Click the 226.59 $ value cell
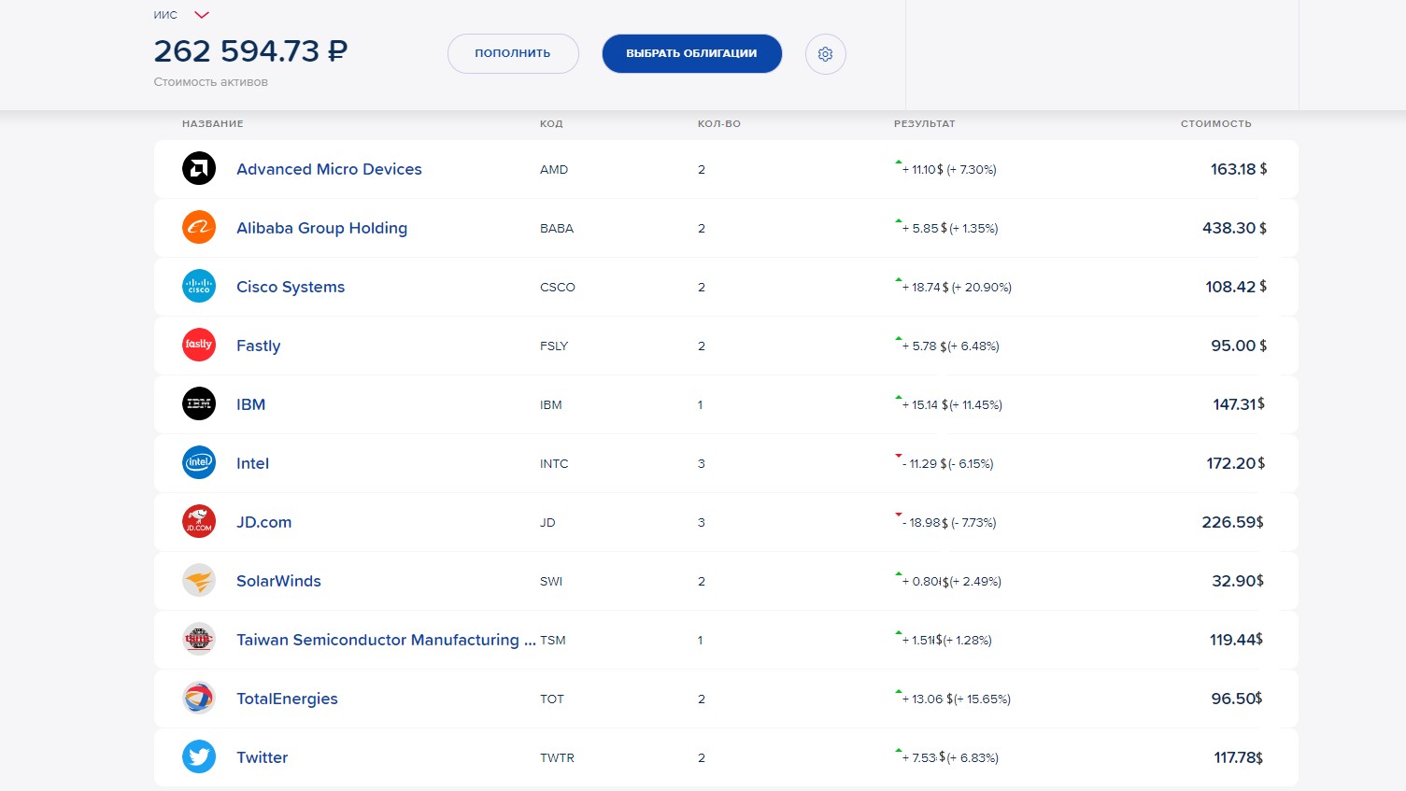 1232,522
